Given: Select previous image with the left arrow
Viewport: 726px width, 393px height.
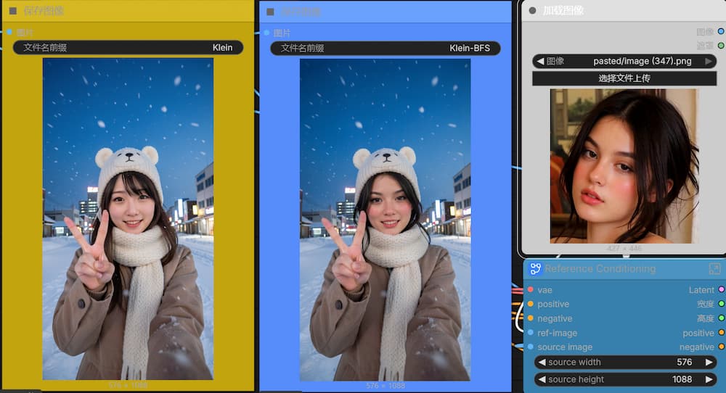Looking at the screenshot, I should pos(540,62).
